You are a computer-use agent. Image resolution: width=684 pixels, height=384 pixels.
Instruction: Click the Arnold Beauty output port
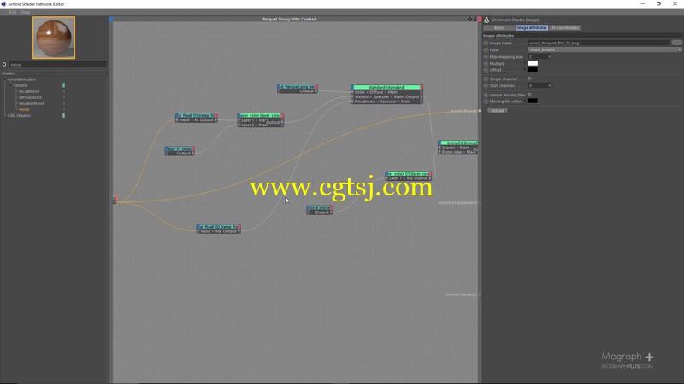click(480, 111)
